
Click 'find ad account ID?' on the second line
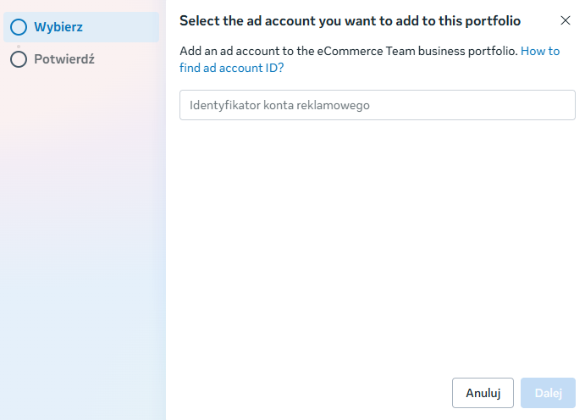tap(231, 68)
